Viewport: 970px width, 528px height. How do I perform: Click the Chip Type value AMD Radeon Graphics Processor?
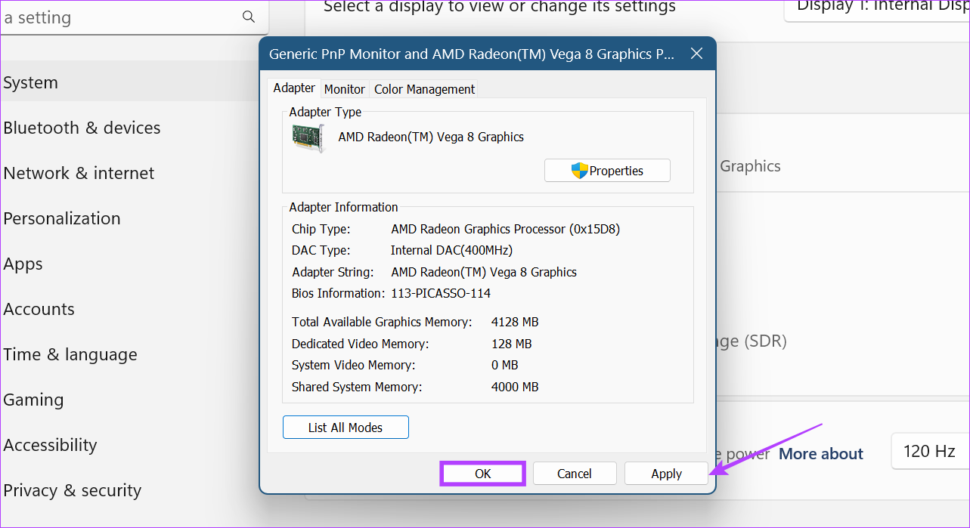(506, 229)
